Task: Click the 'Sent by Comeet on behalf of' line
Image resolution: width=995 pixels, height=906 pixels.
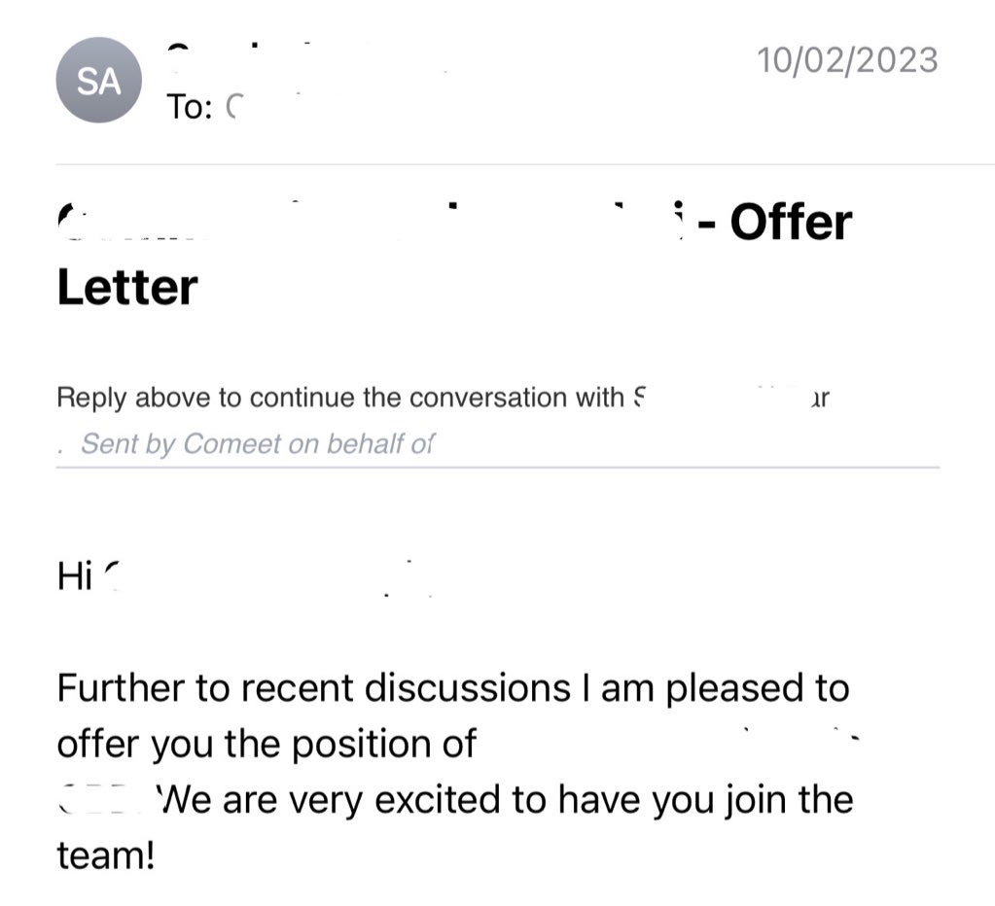Action: click(257, 443)
